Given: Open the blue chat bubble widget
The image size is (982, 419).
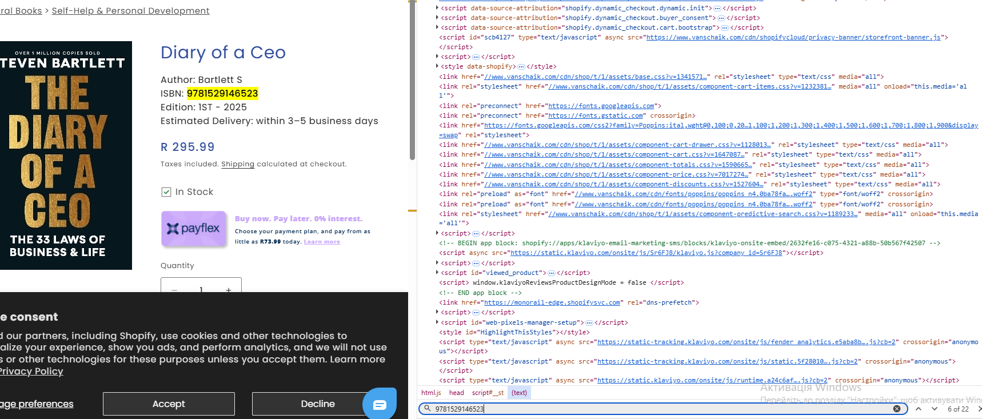Looking at the screenshot, I should pos(380,404).
